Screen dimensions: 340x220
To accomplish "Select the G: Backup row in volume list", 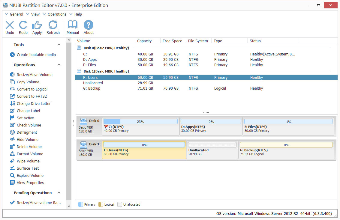I will pyautogui.click(x=206, y=88).
